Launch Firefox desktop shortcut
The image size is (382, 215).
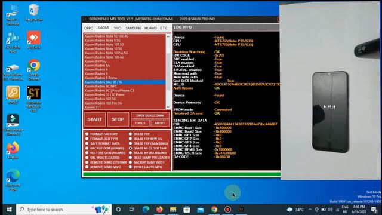click(x=13, y=150)
